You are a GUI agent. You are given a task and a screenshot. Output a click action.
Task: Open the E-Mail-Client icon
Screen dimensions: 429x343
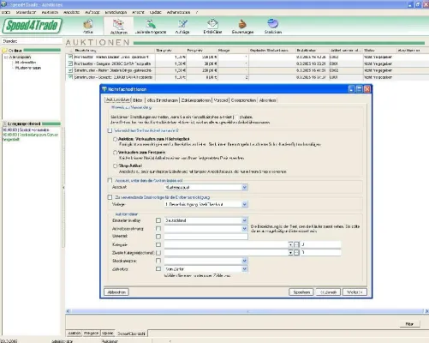(212, 27)
